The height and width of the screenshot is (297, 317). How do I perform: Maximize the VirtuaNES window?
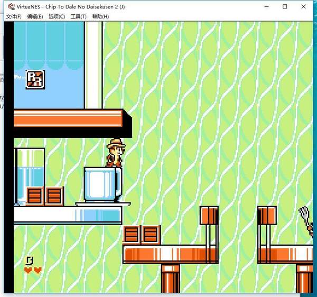pos(285,7)
